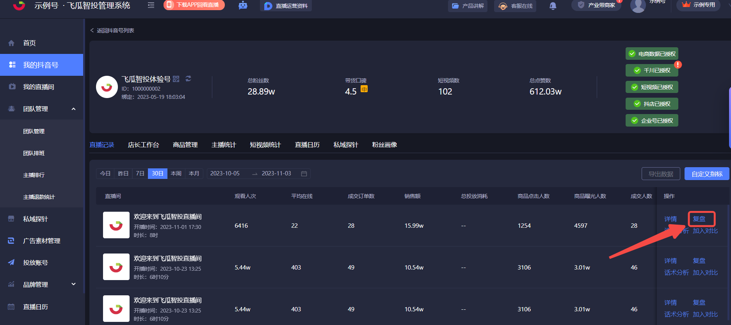
Task: Switch to 短视频统计 tab
Action: click(x=265, y=145)
